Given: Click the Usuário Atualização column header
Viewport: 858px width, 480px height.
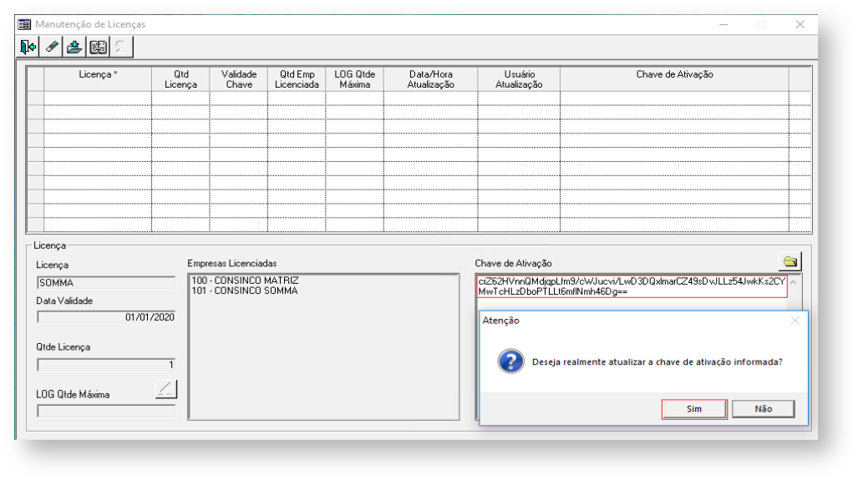Looking at the screenshot, I should coord(519,79).
